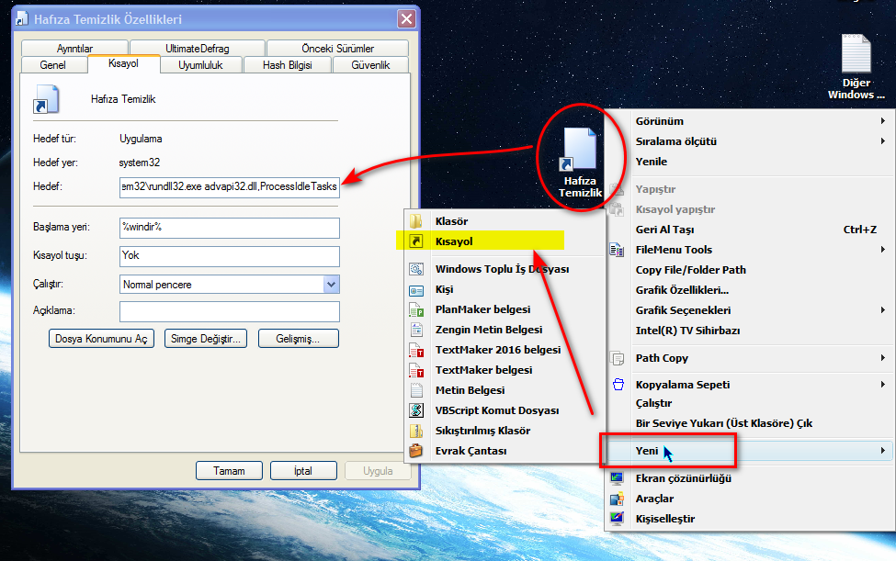Screen dimensions: 896x561
Task: Click the Path Copy icon
Action: coord(617,358)
